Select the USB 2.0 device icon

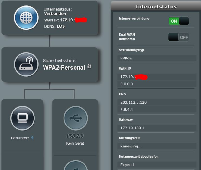click(x=76, y=118)
